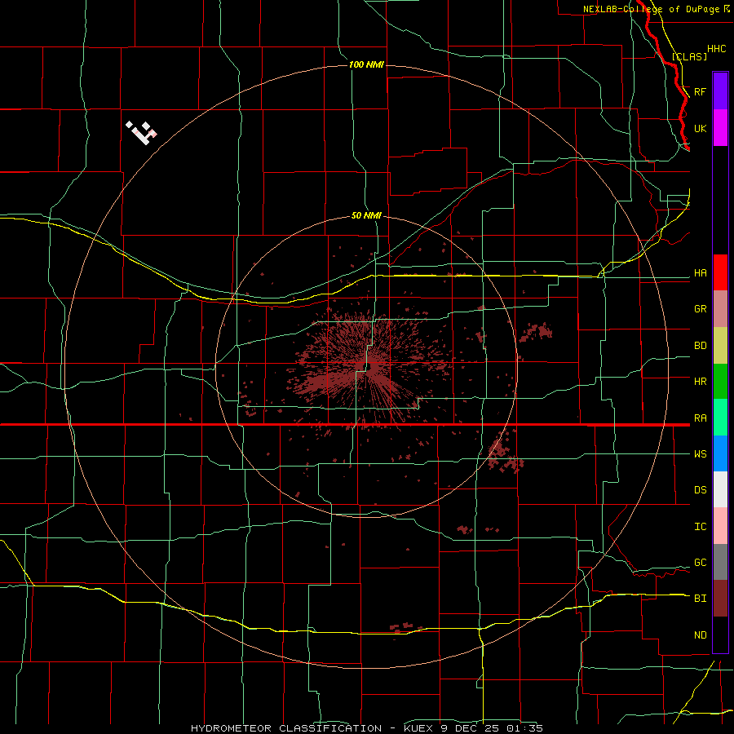Click the BI legend label
The height and width of the screenshot is (734, 734).
tap(700, 599)
